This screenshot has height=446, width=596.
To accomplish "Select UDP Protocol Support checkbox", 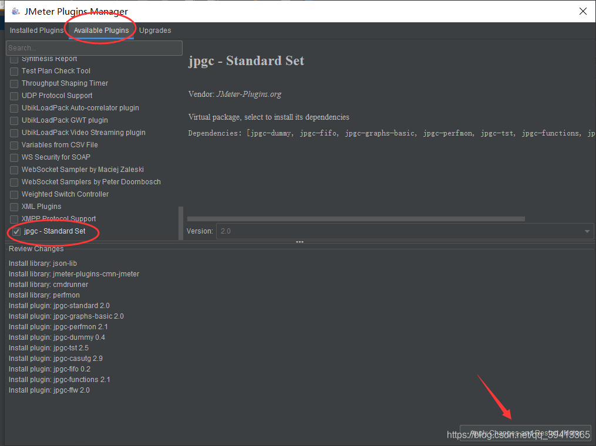I will (x=14, y=96).
